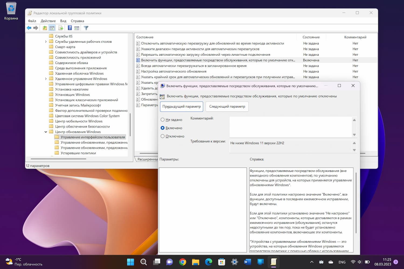The height and width of the screenshot is (269, 404).
Task: Click policy icon beside 'Отключить автоматическую перезагрузку'
Action: pyautogui.click(x=138, y=43)
